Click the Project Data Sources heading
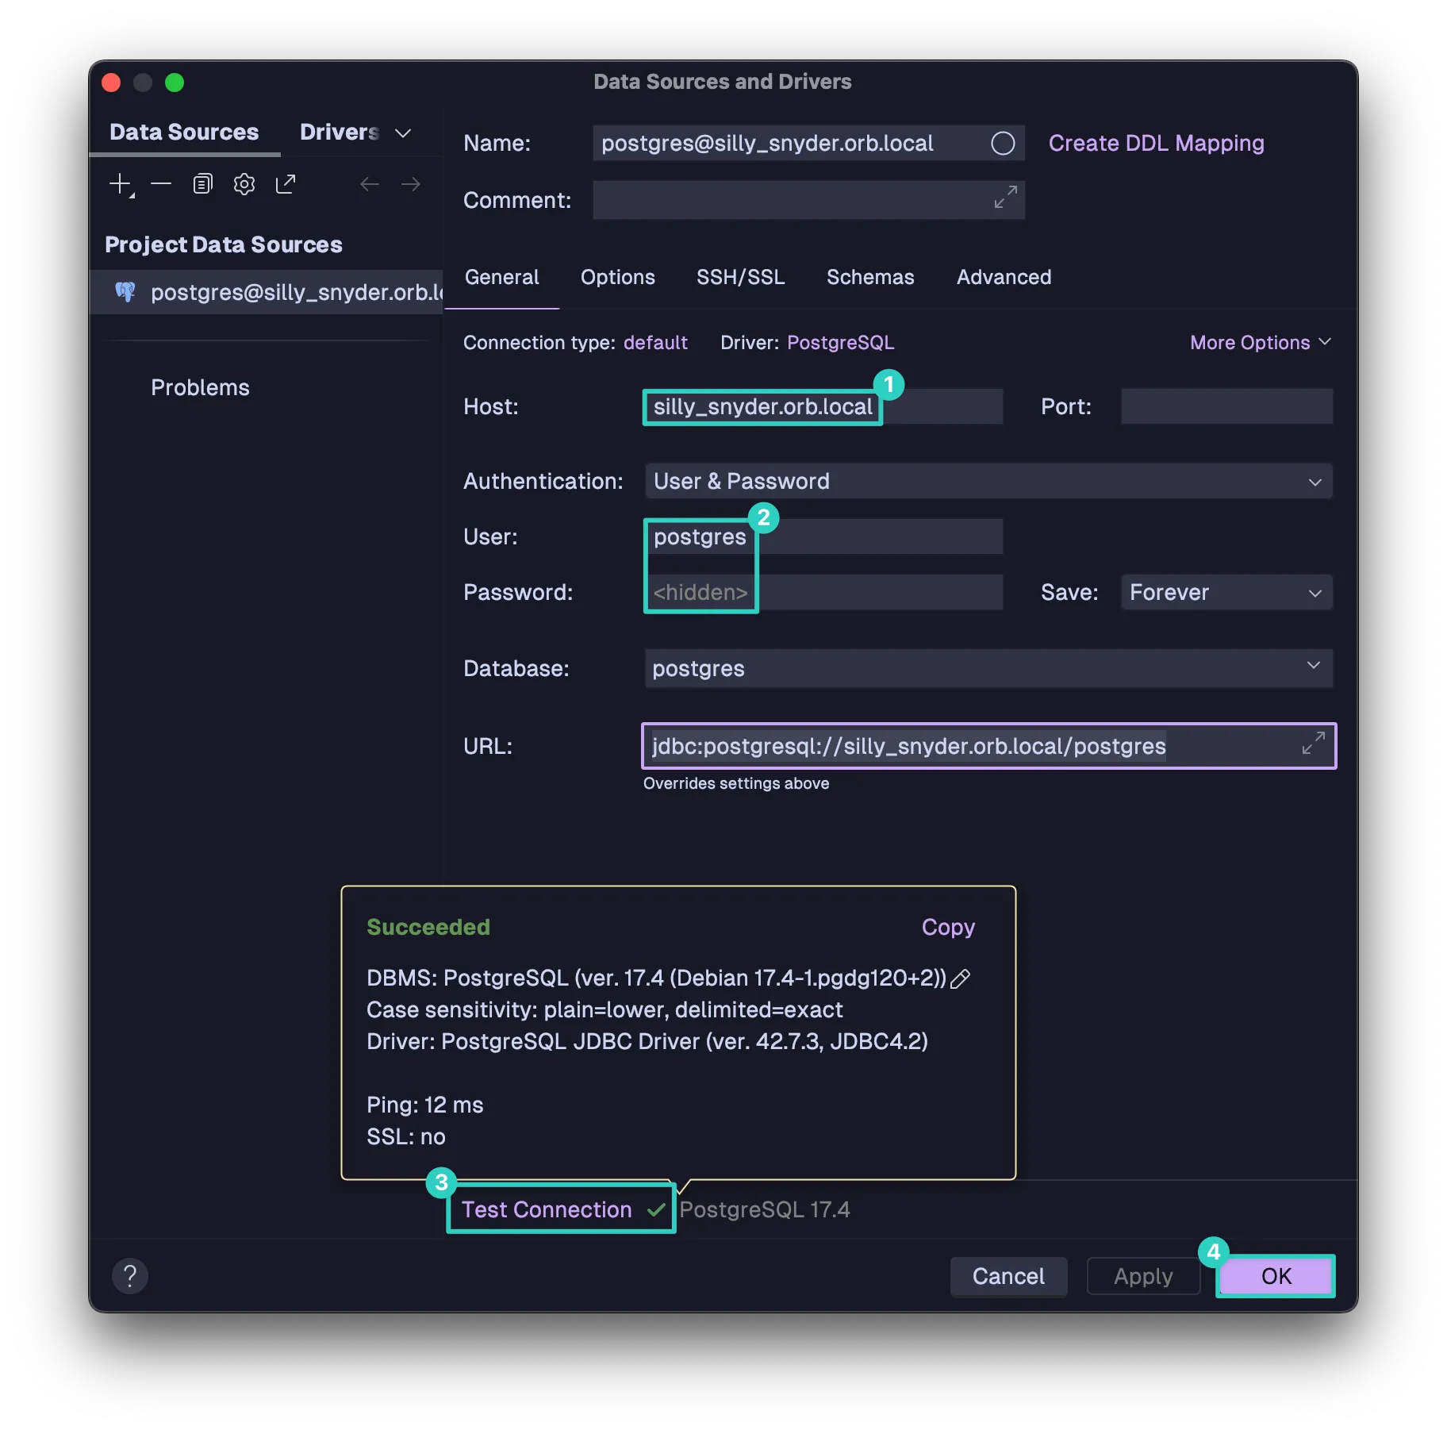 click(x=224, y=244)
